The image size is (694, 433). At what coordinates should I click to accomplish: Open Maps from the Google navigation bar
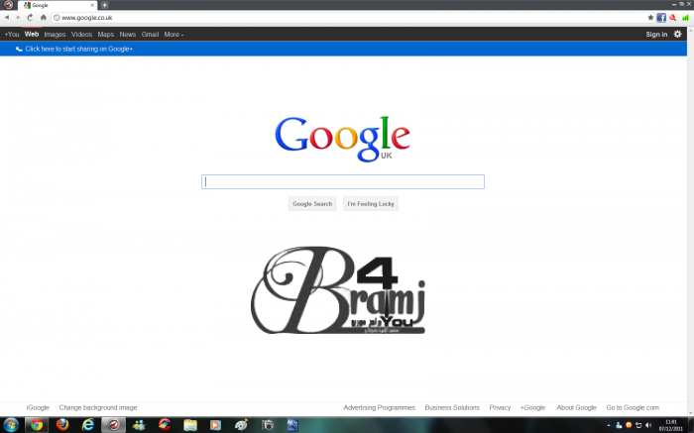[x=105, y=35]
